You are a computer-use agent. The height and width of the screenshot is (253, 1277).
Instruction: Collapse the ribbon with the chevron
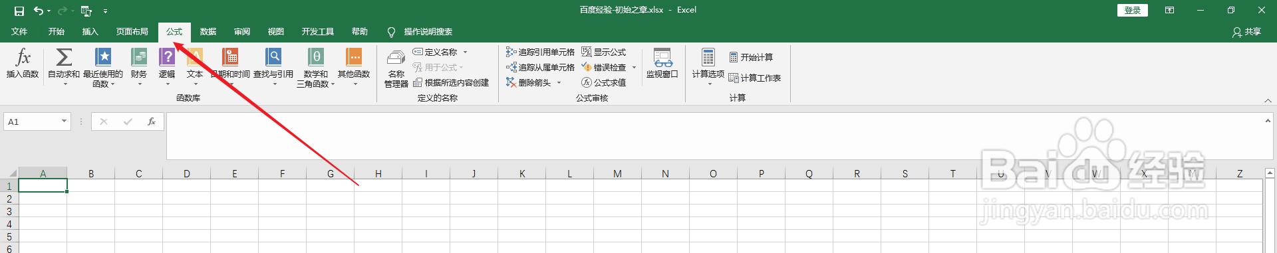[1268, 100]
